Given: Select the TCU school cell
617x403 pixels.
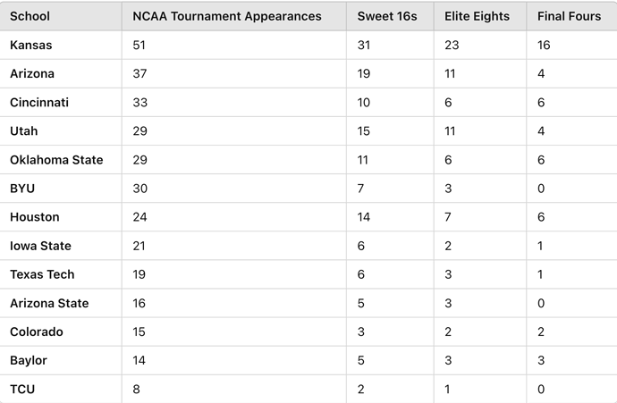Looking at the screenshot, I should point(22,390).
